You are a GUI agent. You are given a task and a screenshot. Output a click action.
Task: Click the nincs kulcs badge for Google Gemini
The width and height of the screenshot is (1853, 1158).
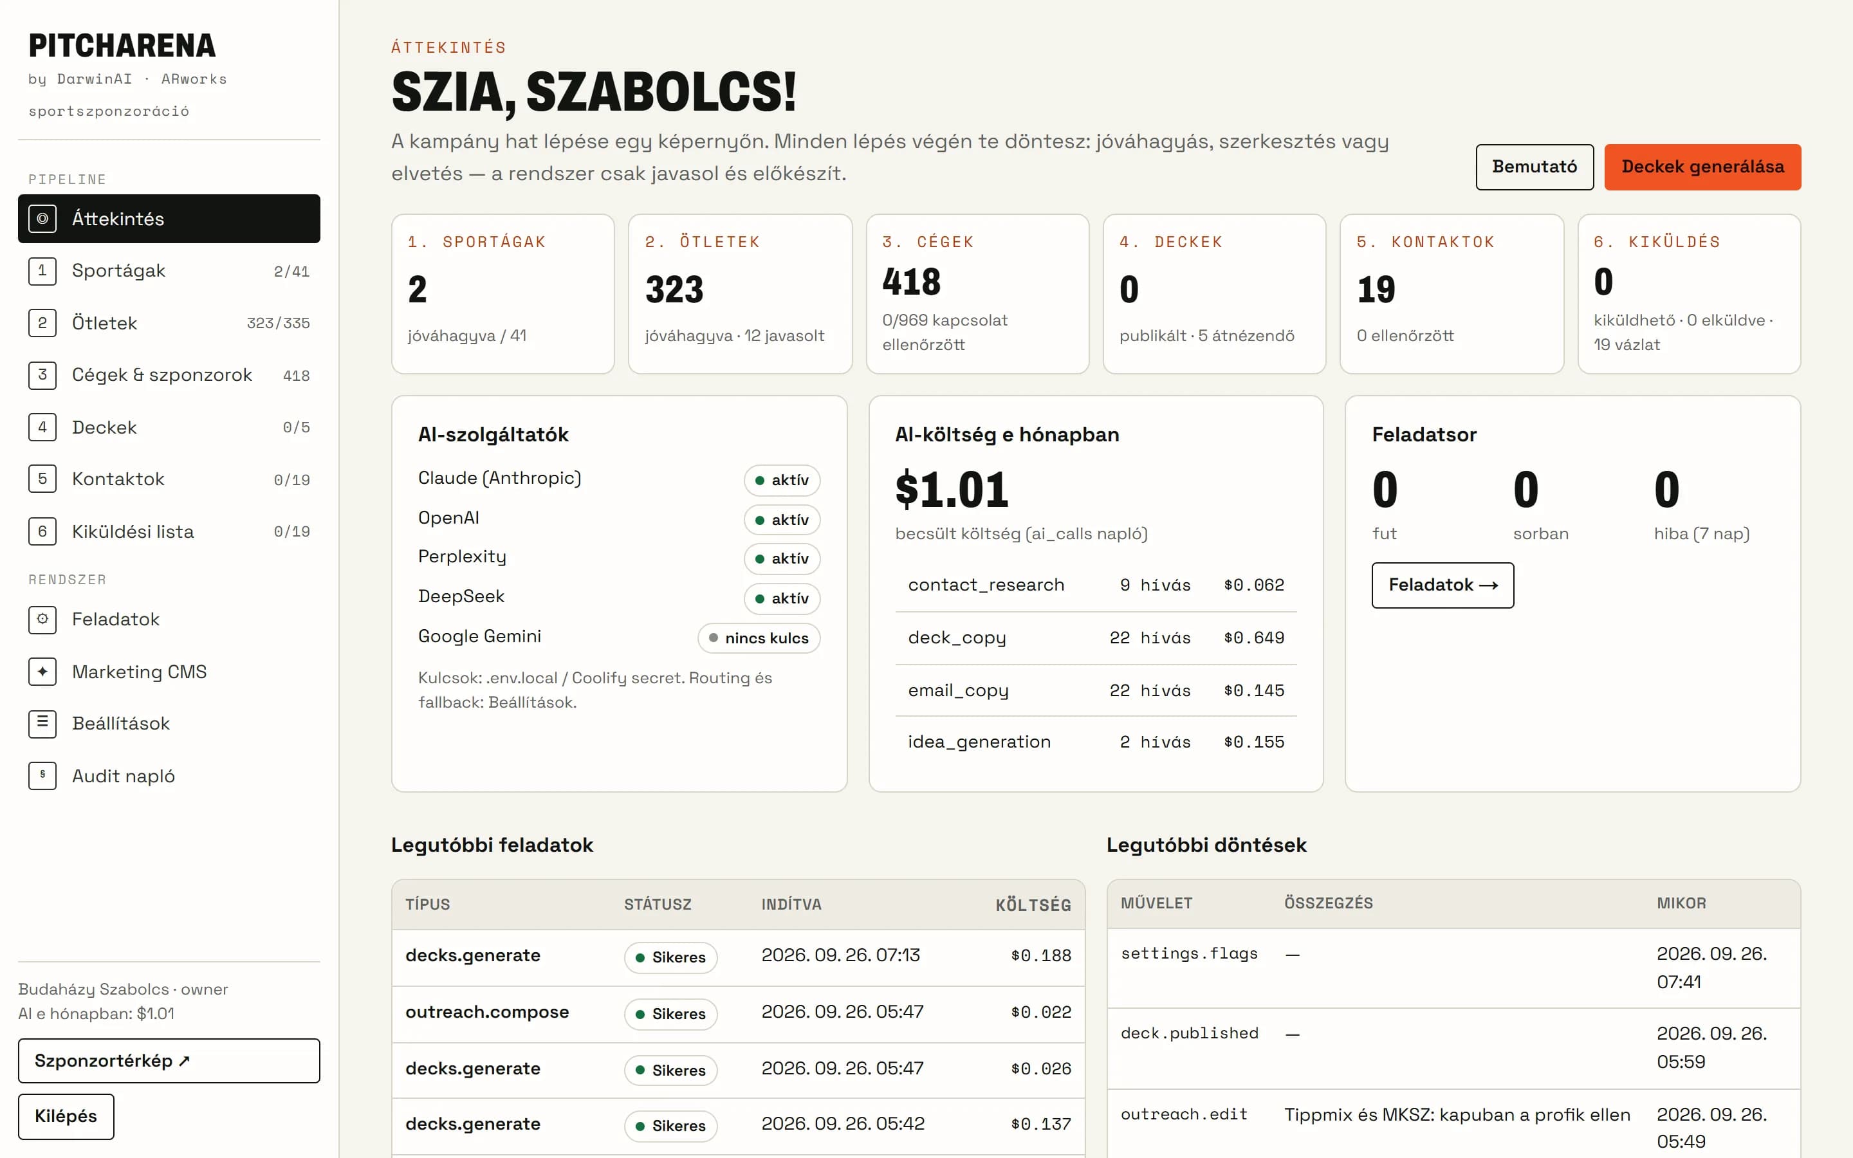759,639
